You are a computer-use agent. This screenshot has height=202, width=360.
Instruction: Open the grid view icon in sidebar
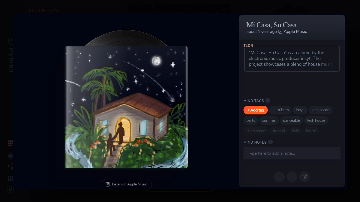pyautogui.click(x=11, y=179)
